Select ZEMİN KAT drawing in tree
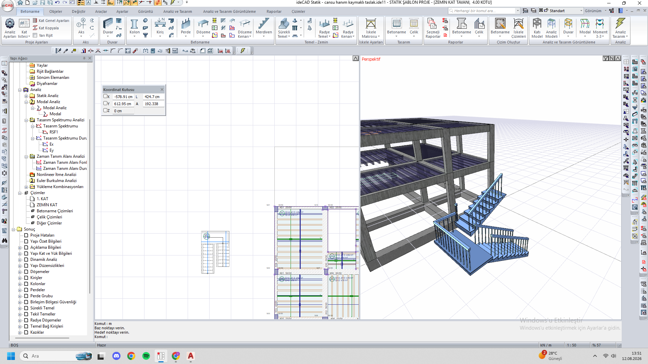 [x=47, y=205]
